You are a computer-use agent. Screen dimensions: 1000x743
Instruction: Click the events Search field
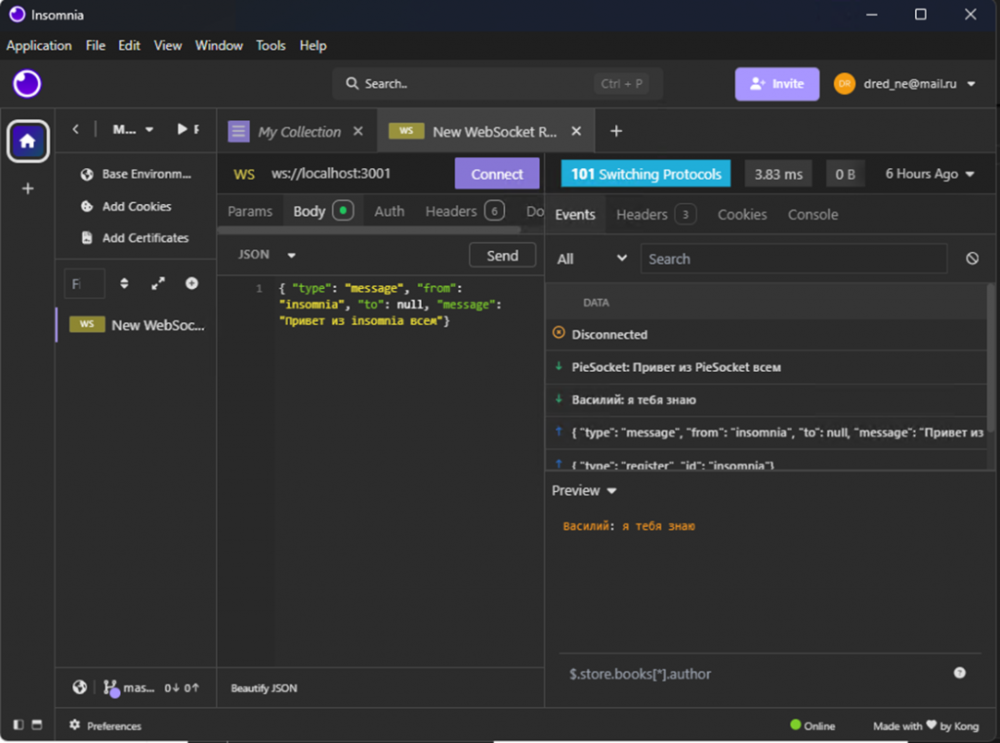click(793, 259)
